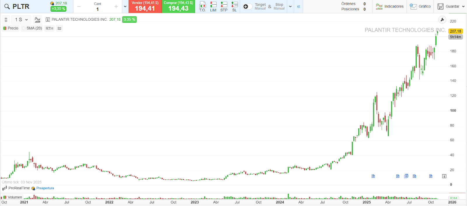467x206 pixels.
Task: Click the PLTR ticker symbol field
Action: (21, 6)
